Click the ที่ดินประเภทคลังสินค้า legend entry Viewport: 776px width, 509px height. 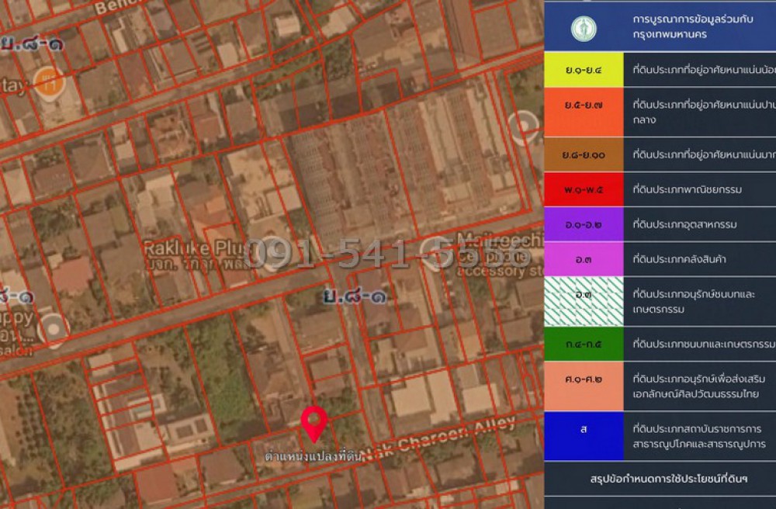pos(684,259)
